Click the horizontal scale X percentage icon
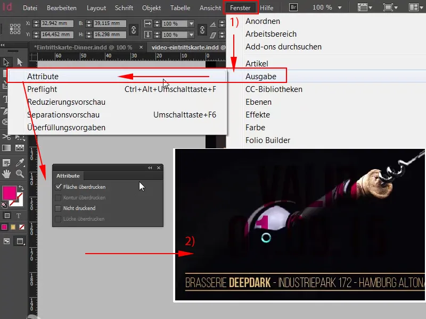Image resolution: width=426 pixels, height=319 pixels. [x=148, y=23]
